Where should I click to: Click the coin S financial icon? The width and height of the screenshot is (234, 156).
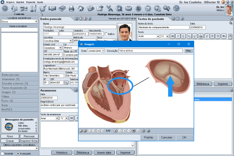138,8
